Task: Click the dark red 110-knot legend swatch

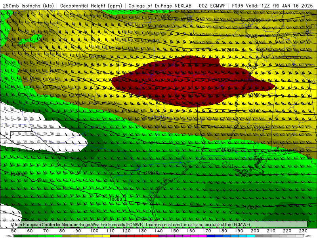Action: coord(115,236)
